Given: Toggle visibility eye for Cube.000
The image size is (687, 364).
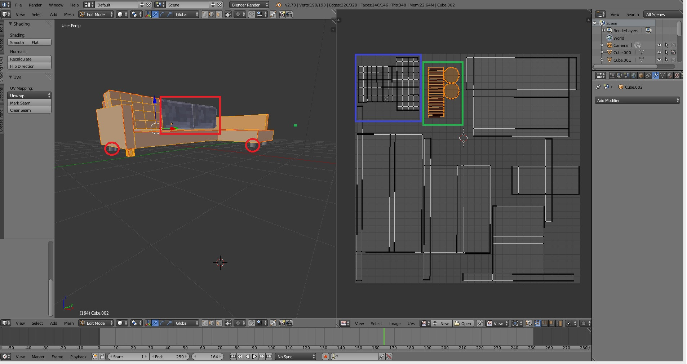Looking at the screenshot, I should click(659, 53).
